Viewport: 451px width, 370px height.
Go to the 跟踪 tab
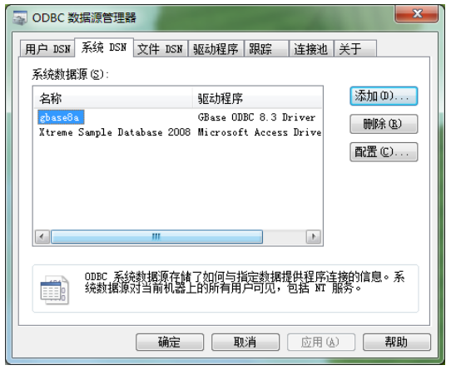coord(266,48)
